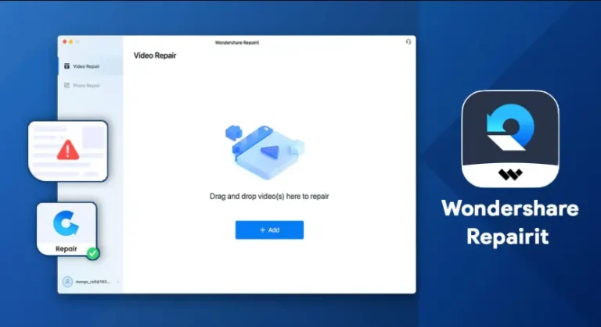The height and width of the screenshot is (327, 601).
Task: Click the Wondershare Repairit window title
Action: click(237, 42)
